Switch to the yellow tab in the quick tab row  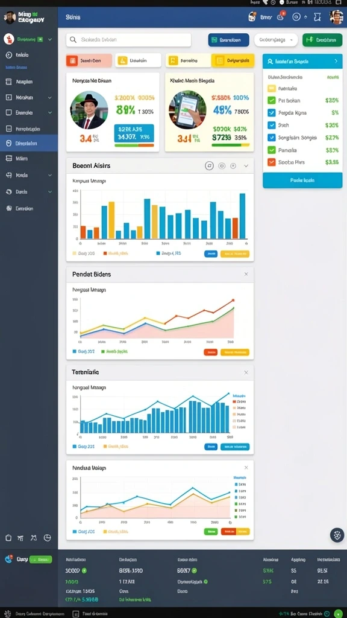233,61
